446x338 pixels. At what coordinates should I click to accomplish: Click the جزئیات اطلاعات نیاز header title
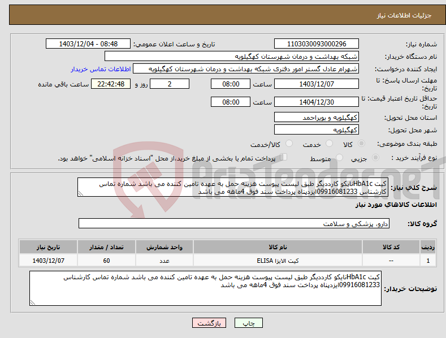click(x=404, y=15)
